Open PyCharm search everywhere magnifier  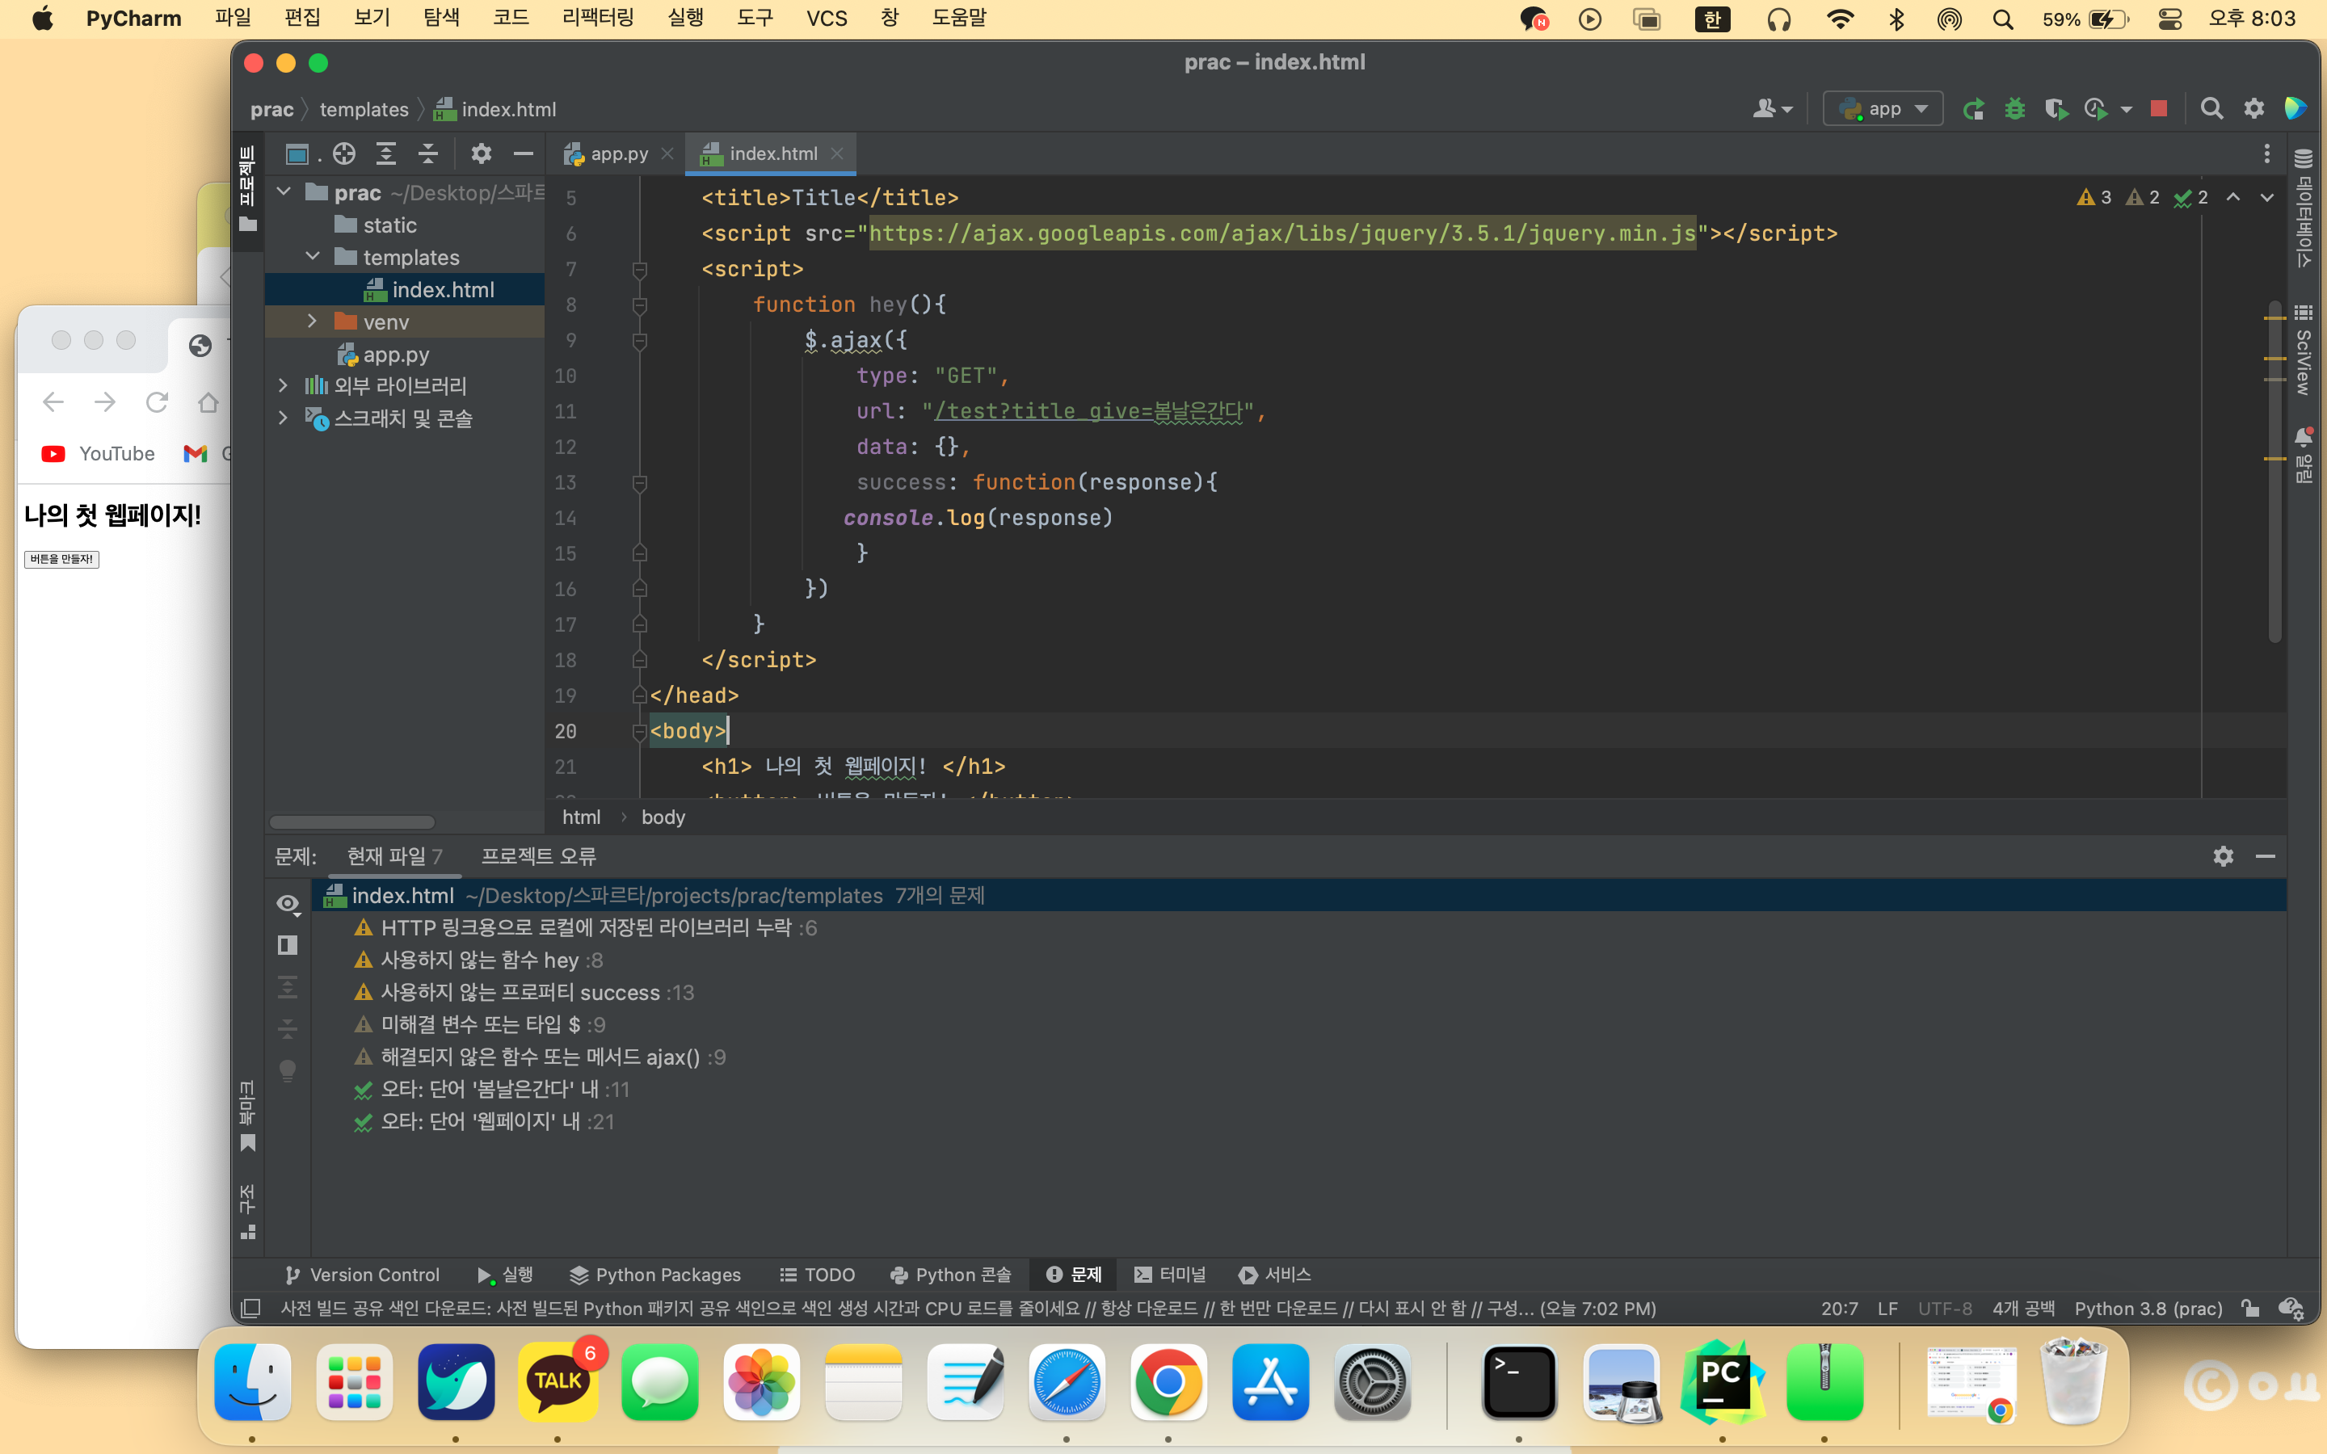tap(2211, 109)
